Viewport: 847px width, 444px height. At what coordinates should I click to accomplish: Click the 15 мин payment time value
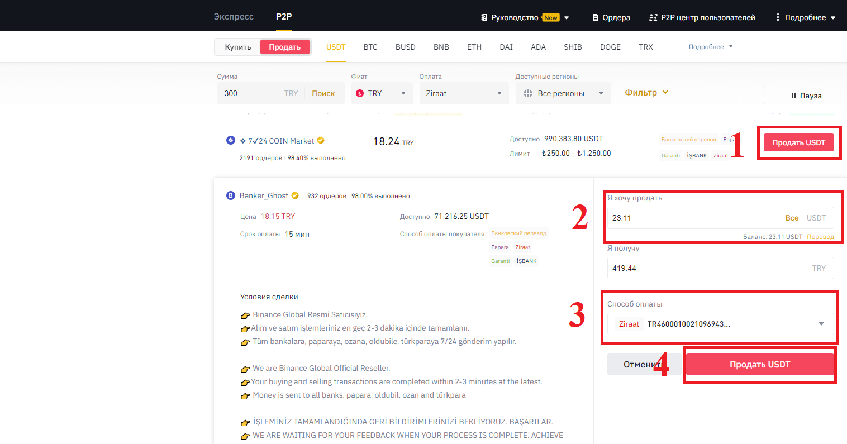coord(297,234)
